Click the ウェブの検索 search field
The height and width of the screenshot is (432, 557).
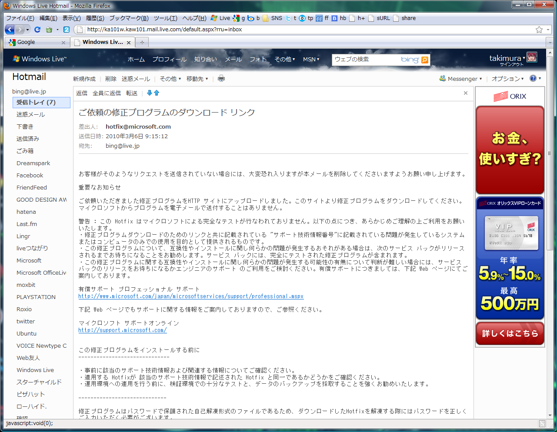[x=365, y=60]
